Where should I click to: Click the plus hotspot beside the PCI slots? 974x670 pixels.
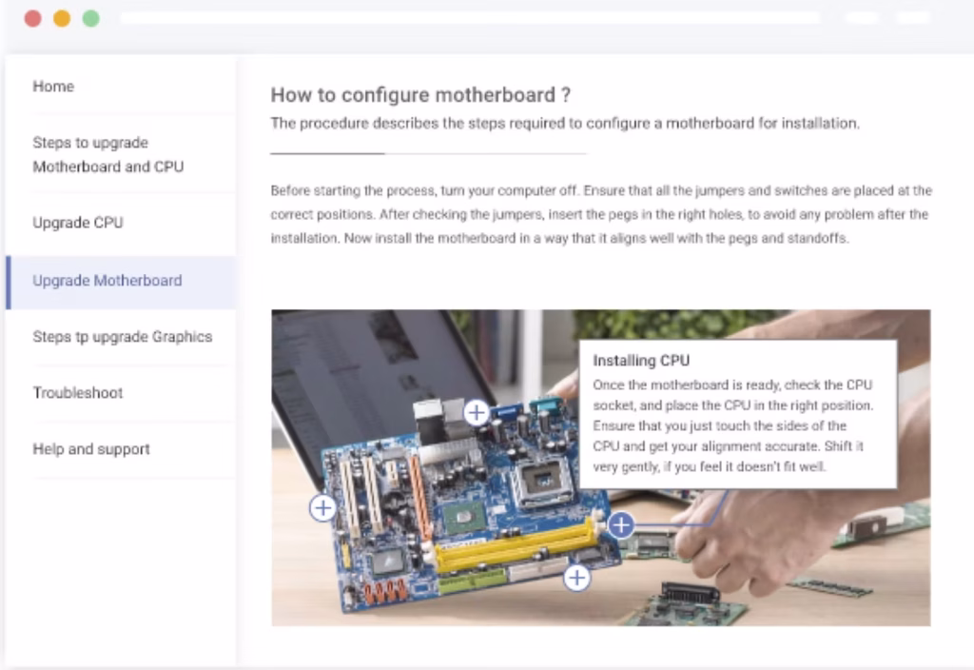(x=322, y=508)
